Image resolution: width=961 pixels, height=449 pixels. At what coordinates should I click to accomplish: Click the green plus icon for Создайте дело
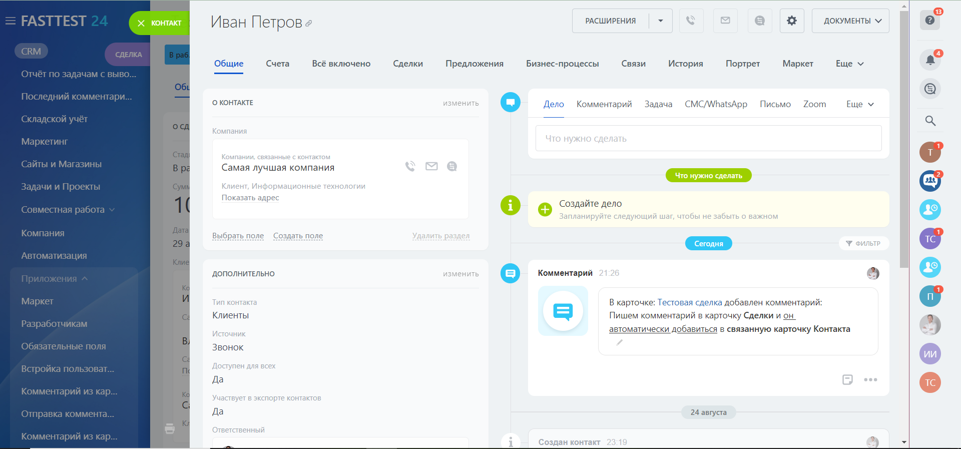(x=545, y=209)
